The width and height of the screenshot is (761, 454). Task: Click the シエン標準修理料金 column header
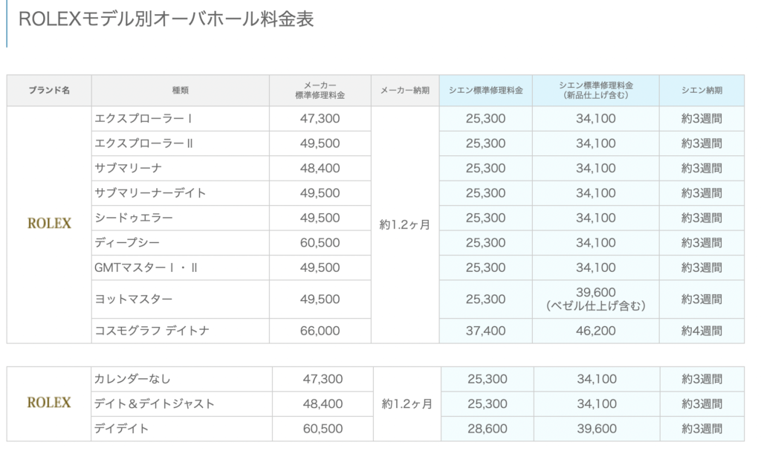click(x=486, y=90)
